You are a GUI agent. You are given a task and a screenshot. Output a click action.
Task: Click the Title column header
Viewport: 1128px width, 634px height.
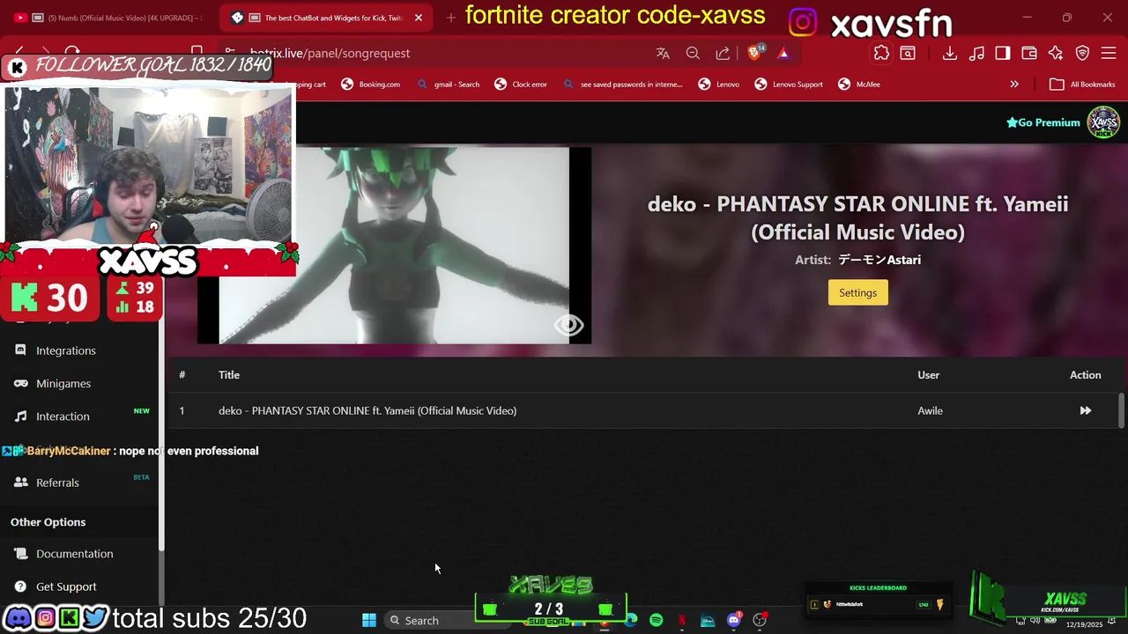229,375
